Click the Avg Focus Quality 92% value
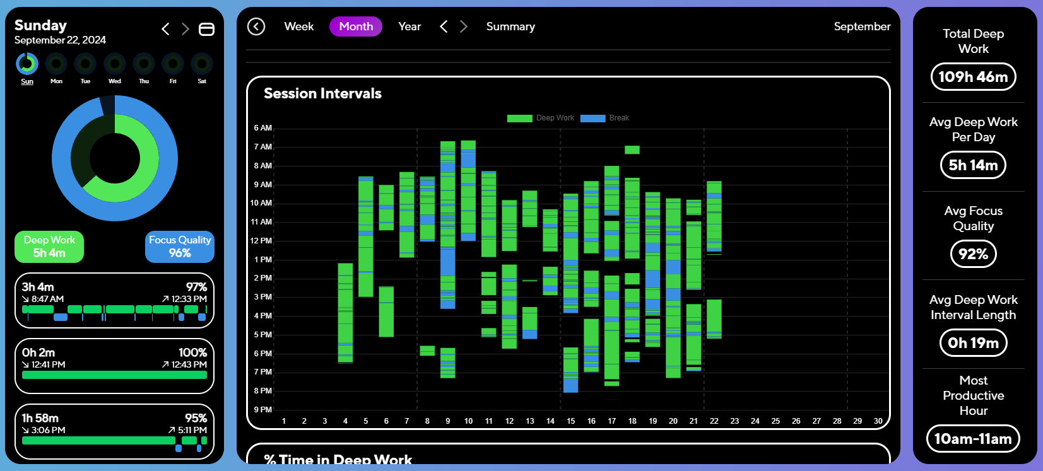Viewport: 1043px width, 471px height. (x=974, y=254)
